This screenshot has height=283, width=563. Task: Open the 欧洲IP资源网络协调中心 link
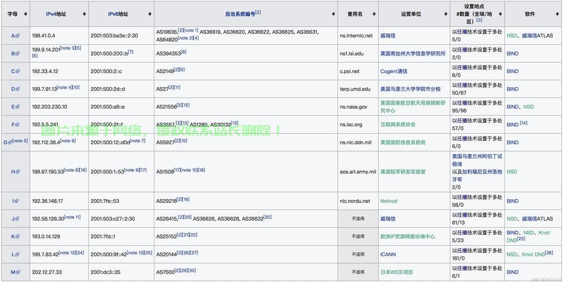tap(407, 237)
